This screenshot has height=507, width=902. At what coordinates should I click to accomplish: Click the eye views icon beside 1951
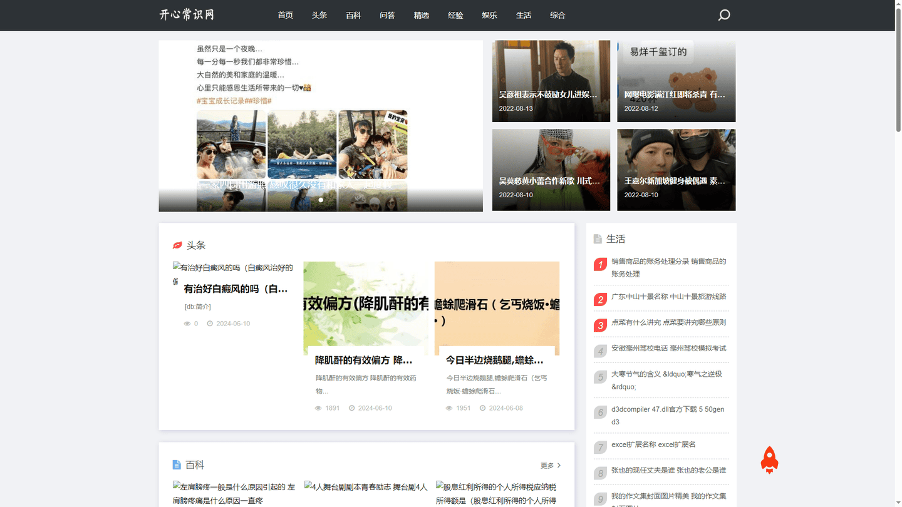[x=449, y=408]
